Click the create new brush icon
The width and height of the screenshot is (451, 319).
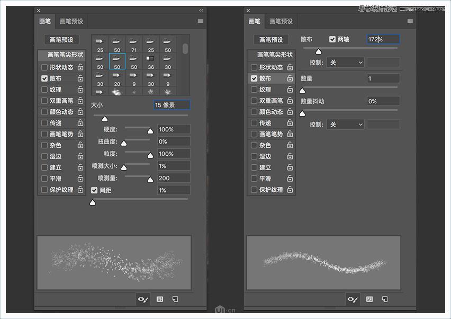(x=175, y=299)
